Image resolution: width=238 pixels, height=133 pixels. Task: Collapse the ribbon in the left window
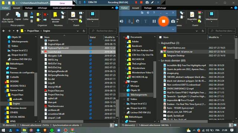click(x=112, y=8)
